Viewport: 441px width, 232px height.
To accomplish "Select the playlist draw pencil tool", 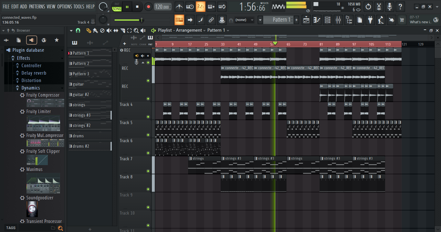I will coord(89,30).
